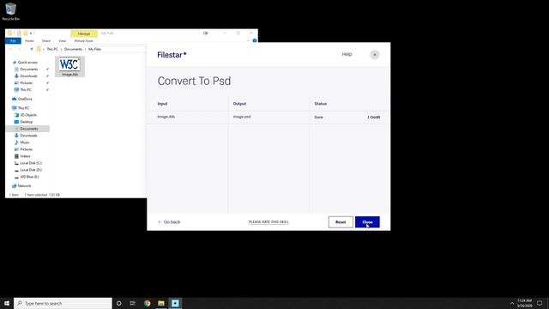Click the Done status text

(318, 117)
